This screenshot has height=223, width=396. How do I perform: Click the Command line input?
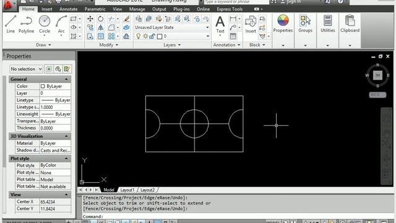coord(238,216)
